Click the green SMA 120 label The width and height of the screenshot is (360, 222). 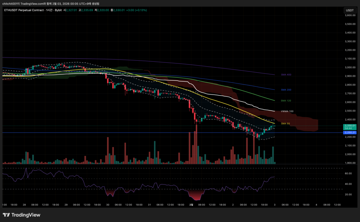(x=286, y=101)
